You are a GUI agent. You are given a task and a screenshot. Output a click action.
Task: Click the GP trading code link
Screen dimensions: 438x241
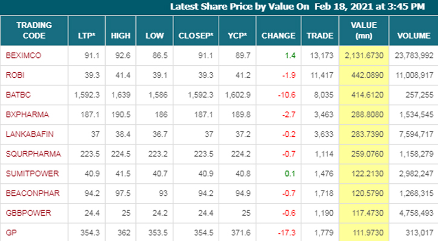pyautogui.click(x=10, y=232)
